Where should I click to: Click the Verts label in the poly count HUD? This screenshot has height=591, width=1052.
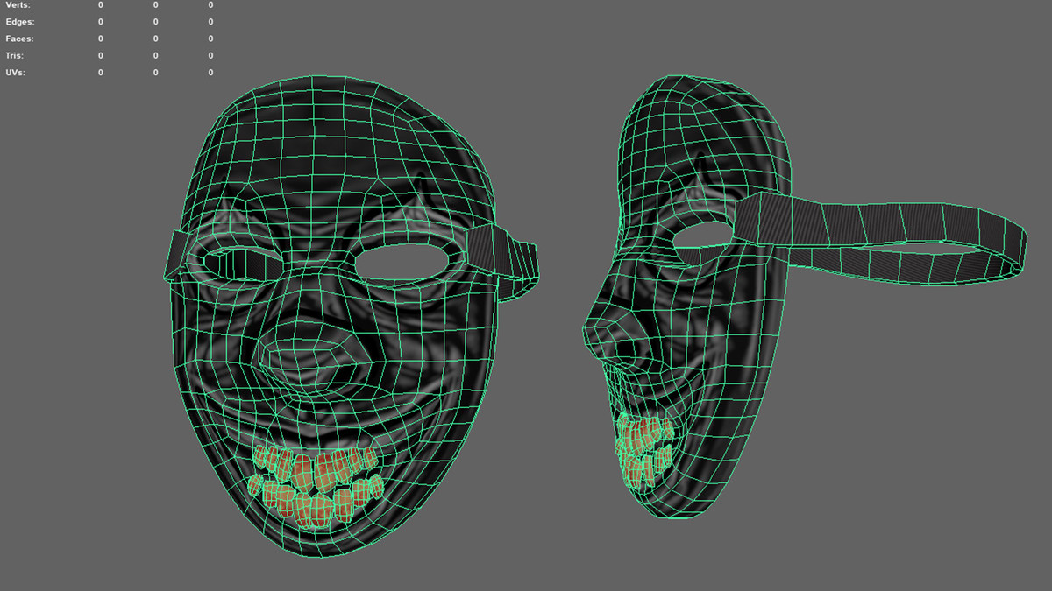point(18,5)
